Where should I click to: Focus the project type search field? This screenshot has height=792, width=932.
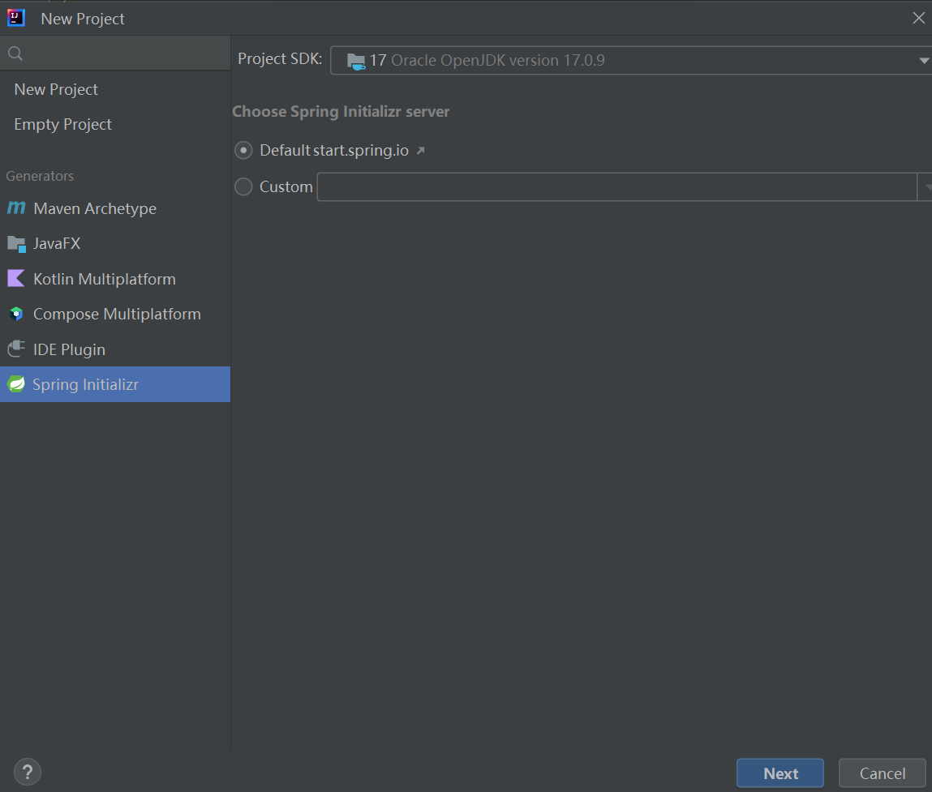(x=114, y=54)
